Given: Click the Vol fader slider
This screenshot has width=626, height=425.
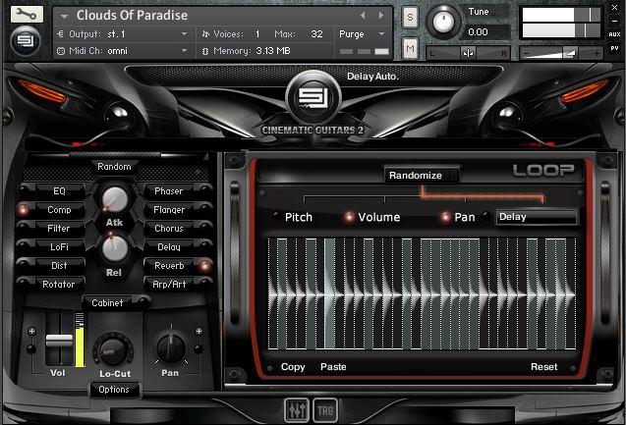Looking at the screenshot, I should tap(59, 340).
